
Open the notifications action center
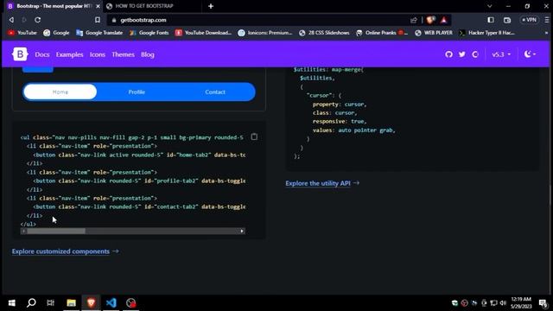click(x=543, y=303)
